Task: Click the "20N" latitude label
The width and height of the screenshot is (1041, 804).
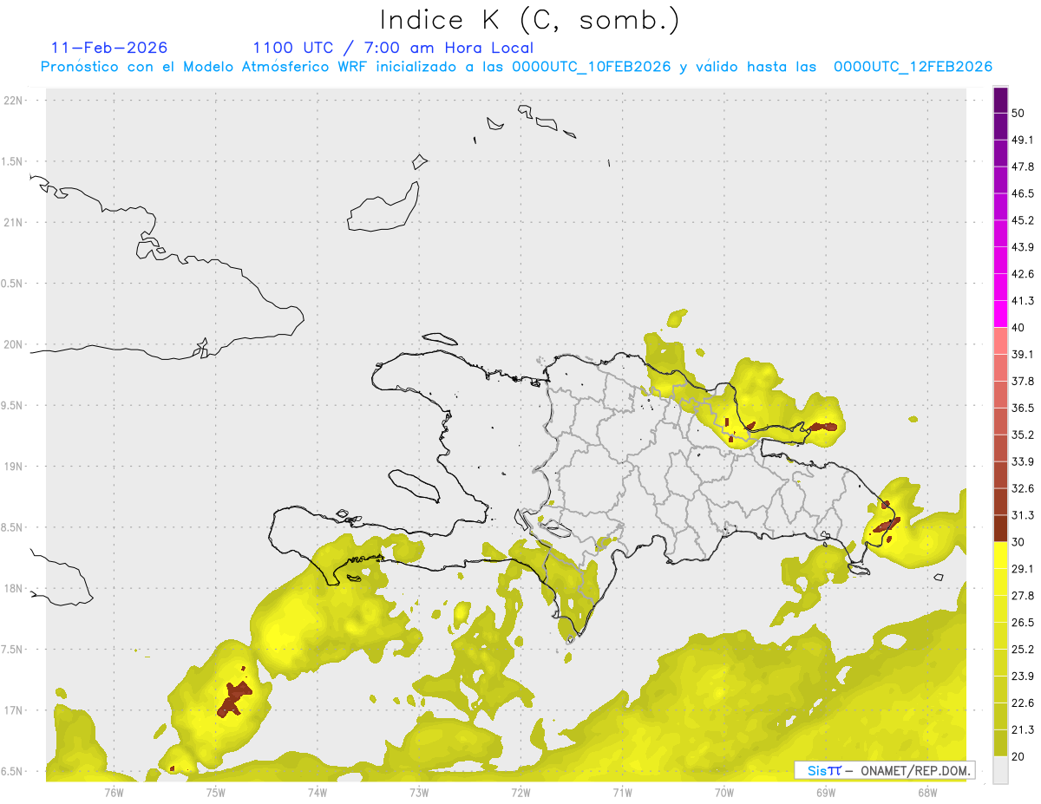Action: [x=15, y=344]
